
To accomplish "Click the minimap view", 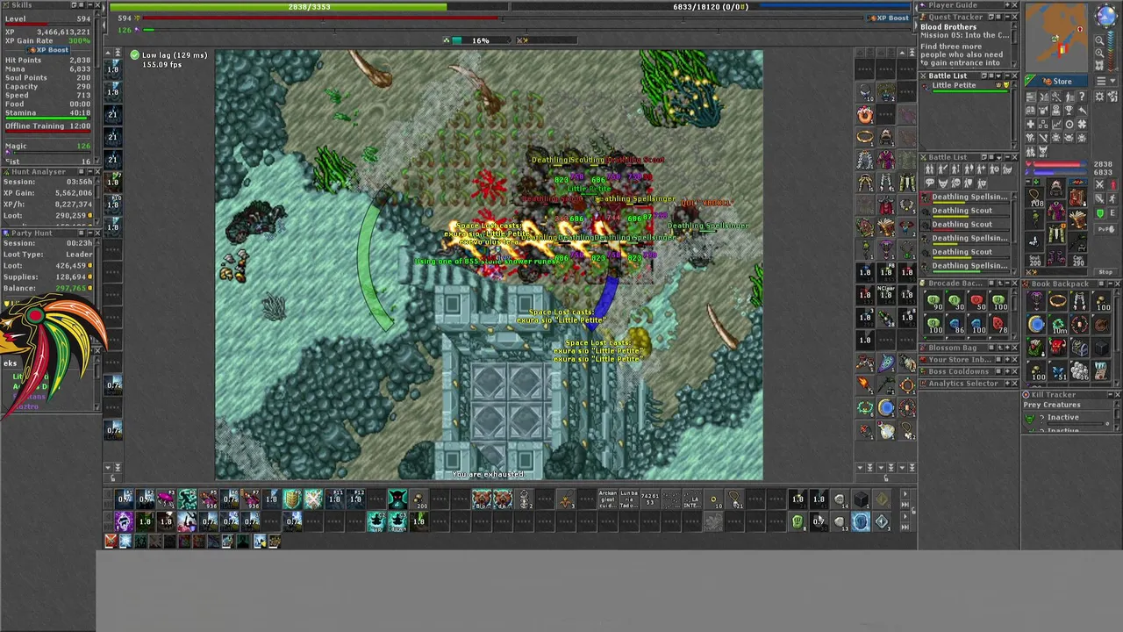I will (1057, 37).
